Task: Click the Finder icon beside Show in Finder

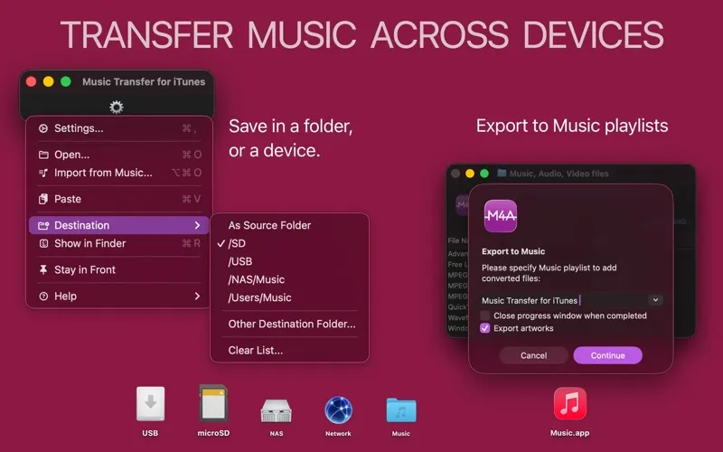Action: click(x=43, y=243)
